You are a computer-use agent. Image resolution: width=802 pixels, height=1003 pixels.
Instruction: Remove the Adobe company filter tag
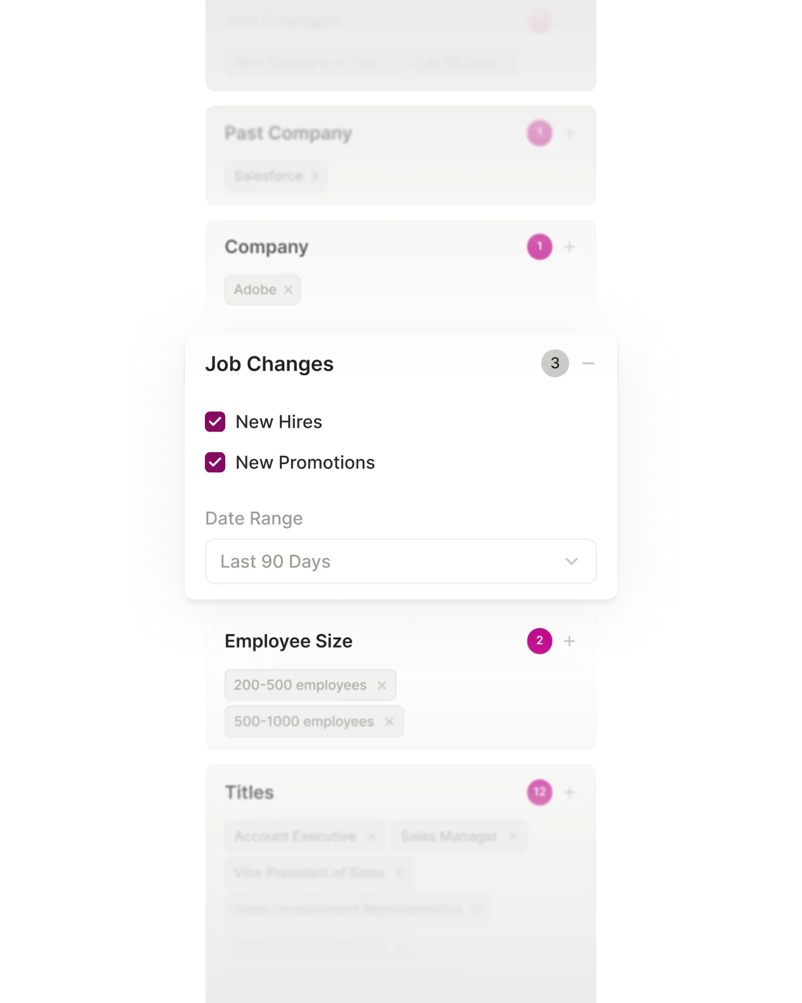pyautogui.click(x=289, y=289)
